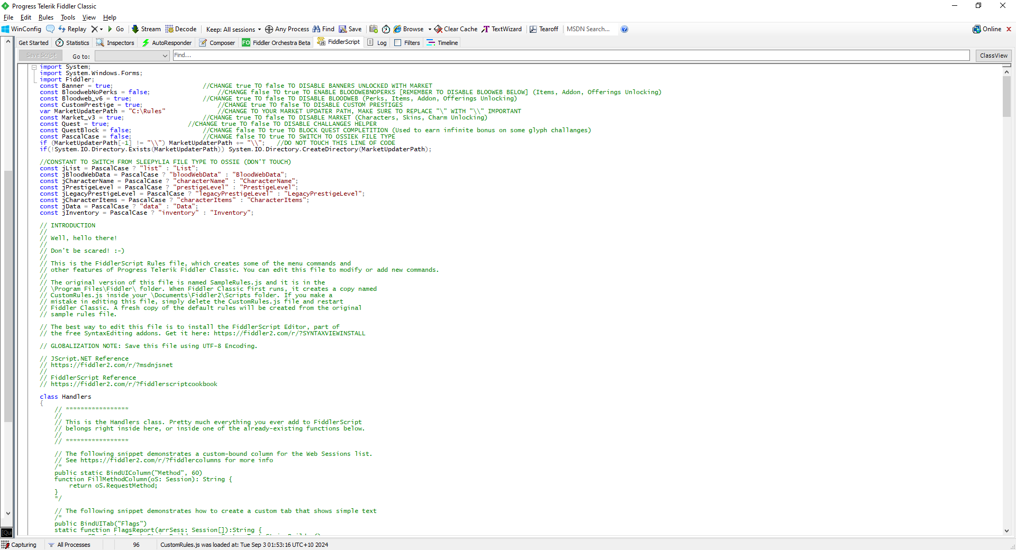Select the FiddlerScript tab

pos(339,42)
